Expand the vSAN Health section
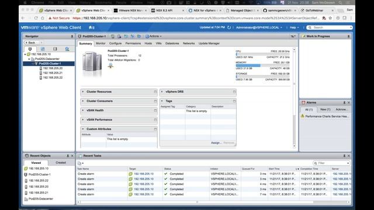 pos(83,110)
